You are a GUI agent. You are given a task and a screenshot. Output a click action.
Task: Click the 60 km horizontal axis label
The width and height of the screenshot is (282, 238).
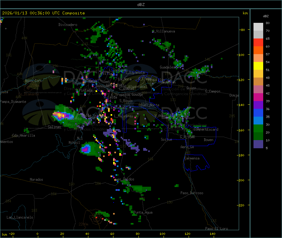112,234
